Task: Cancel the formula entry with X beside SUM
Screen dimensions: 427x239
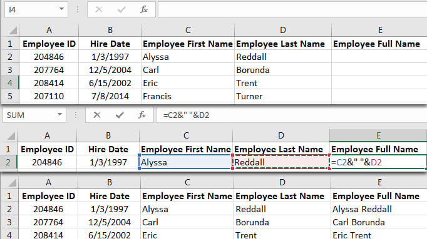Action: click(97, 115)
